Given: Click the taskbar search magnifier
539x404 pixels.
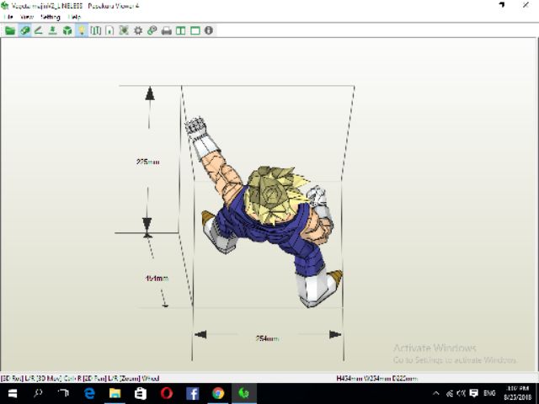Looking at the screenshot, I should tap(38, 393).
